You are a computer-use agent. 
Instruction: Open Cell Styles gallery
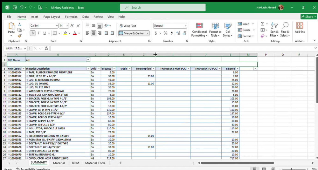pyautogui.click(x=228, y=30)
